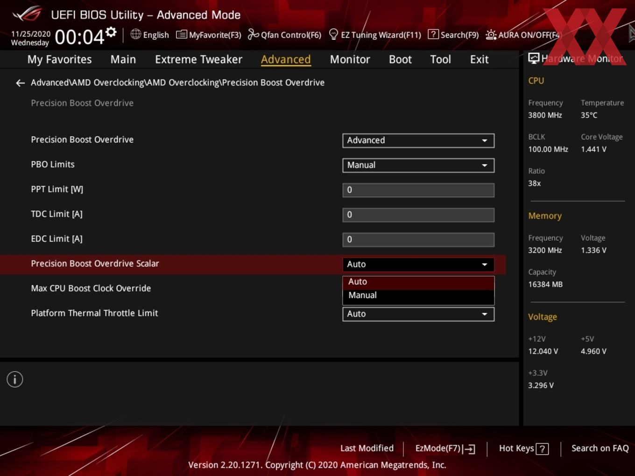Open time settings via gear icon

coord(111,32)
